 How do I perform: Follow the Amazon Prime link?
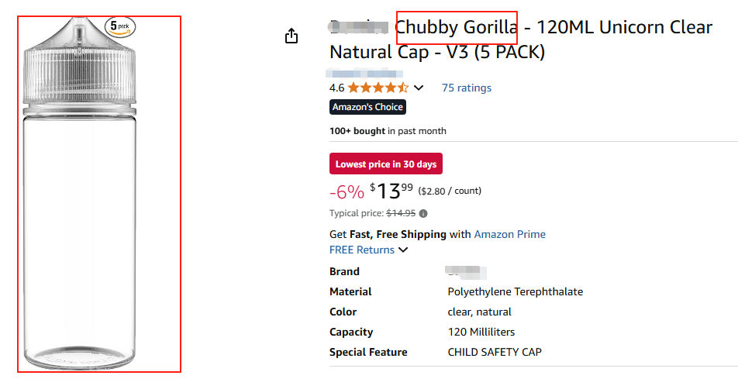509,234
